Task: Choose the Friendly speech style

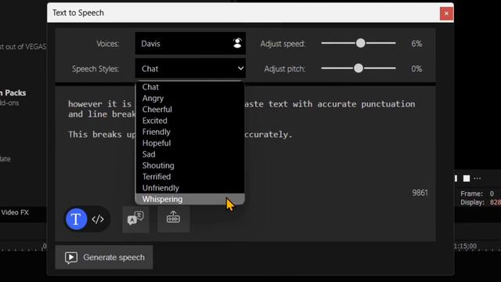Action: click(x=190, y=132)
